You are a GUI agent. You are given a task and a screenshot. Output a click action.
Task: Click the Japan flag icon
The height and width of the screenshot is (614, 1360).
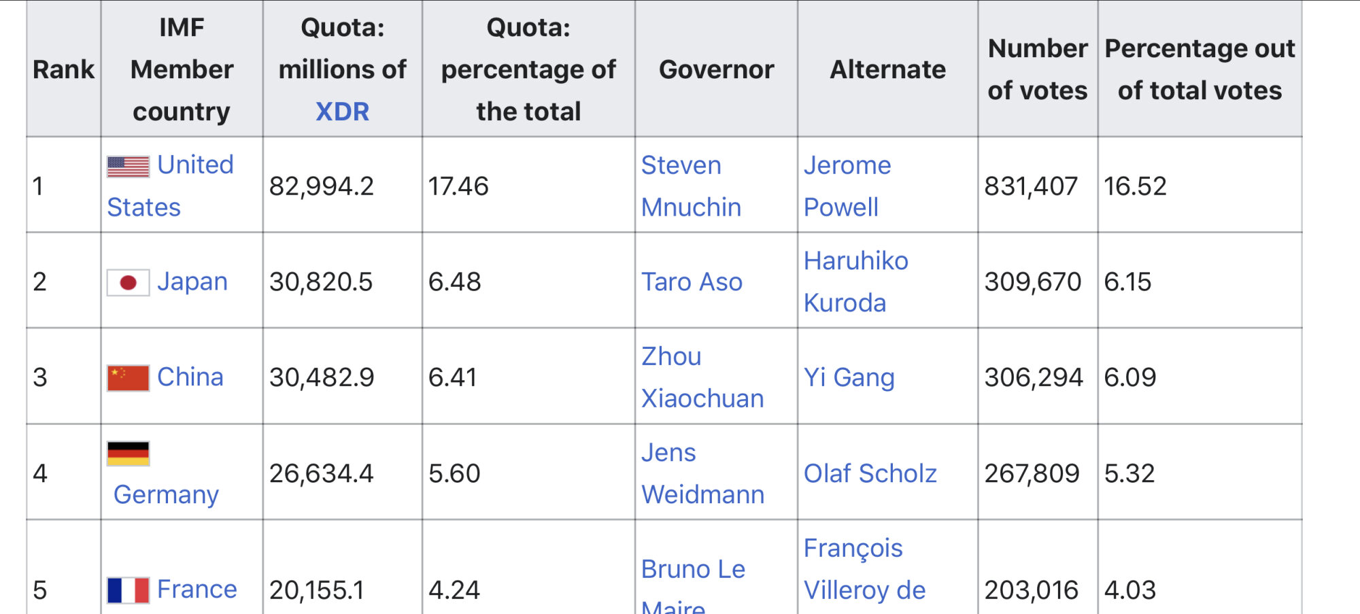(x=128, y=282)
